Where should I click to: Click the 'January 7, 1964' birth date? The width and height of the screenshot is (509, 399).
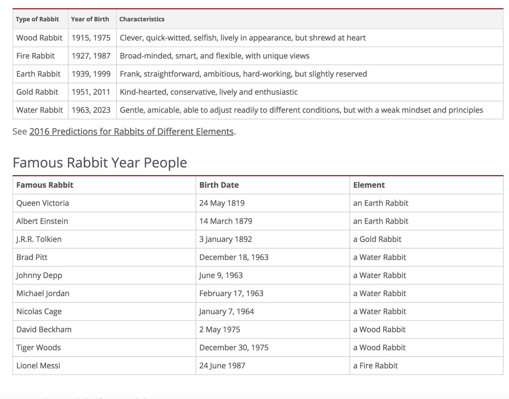(x=227, y=311)
